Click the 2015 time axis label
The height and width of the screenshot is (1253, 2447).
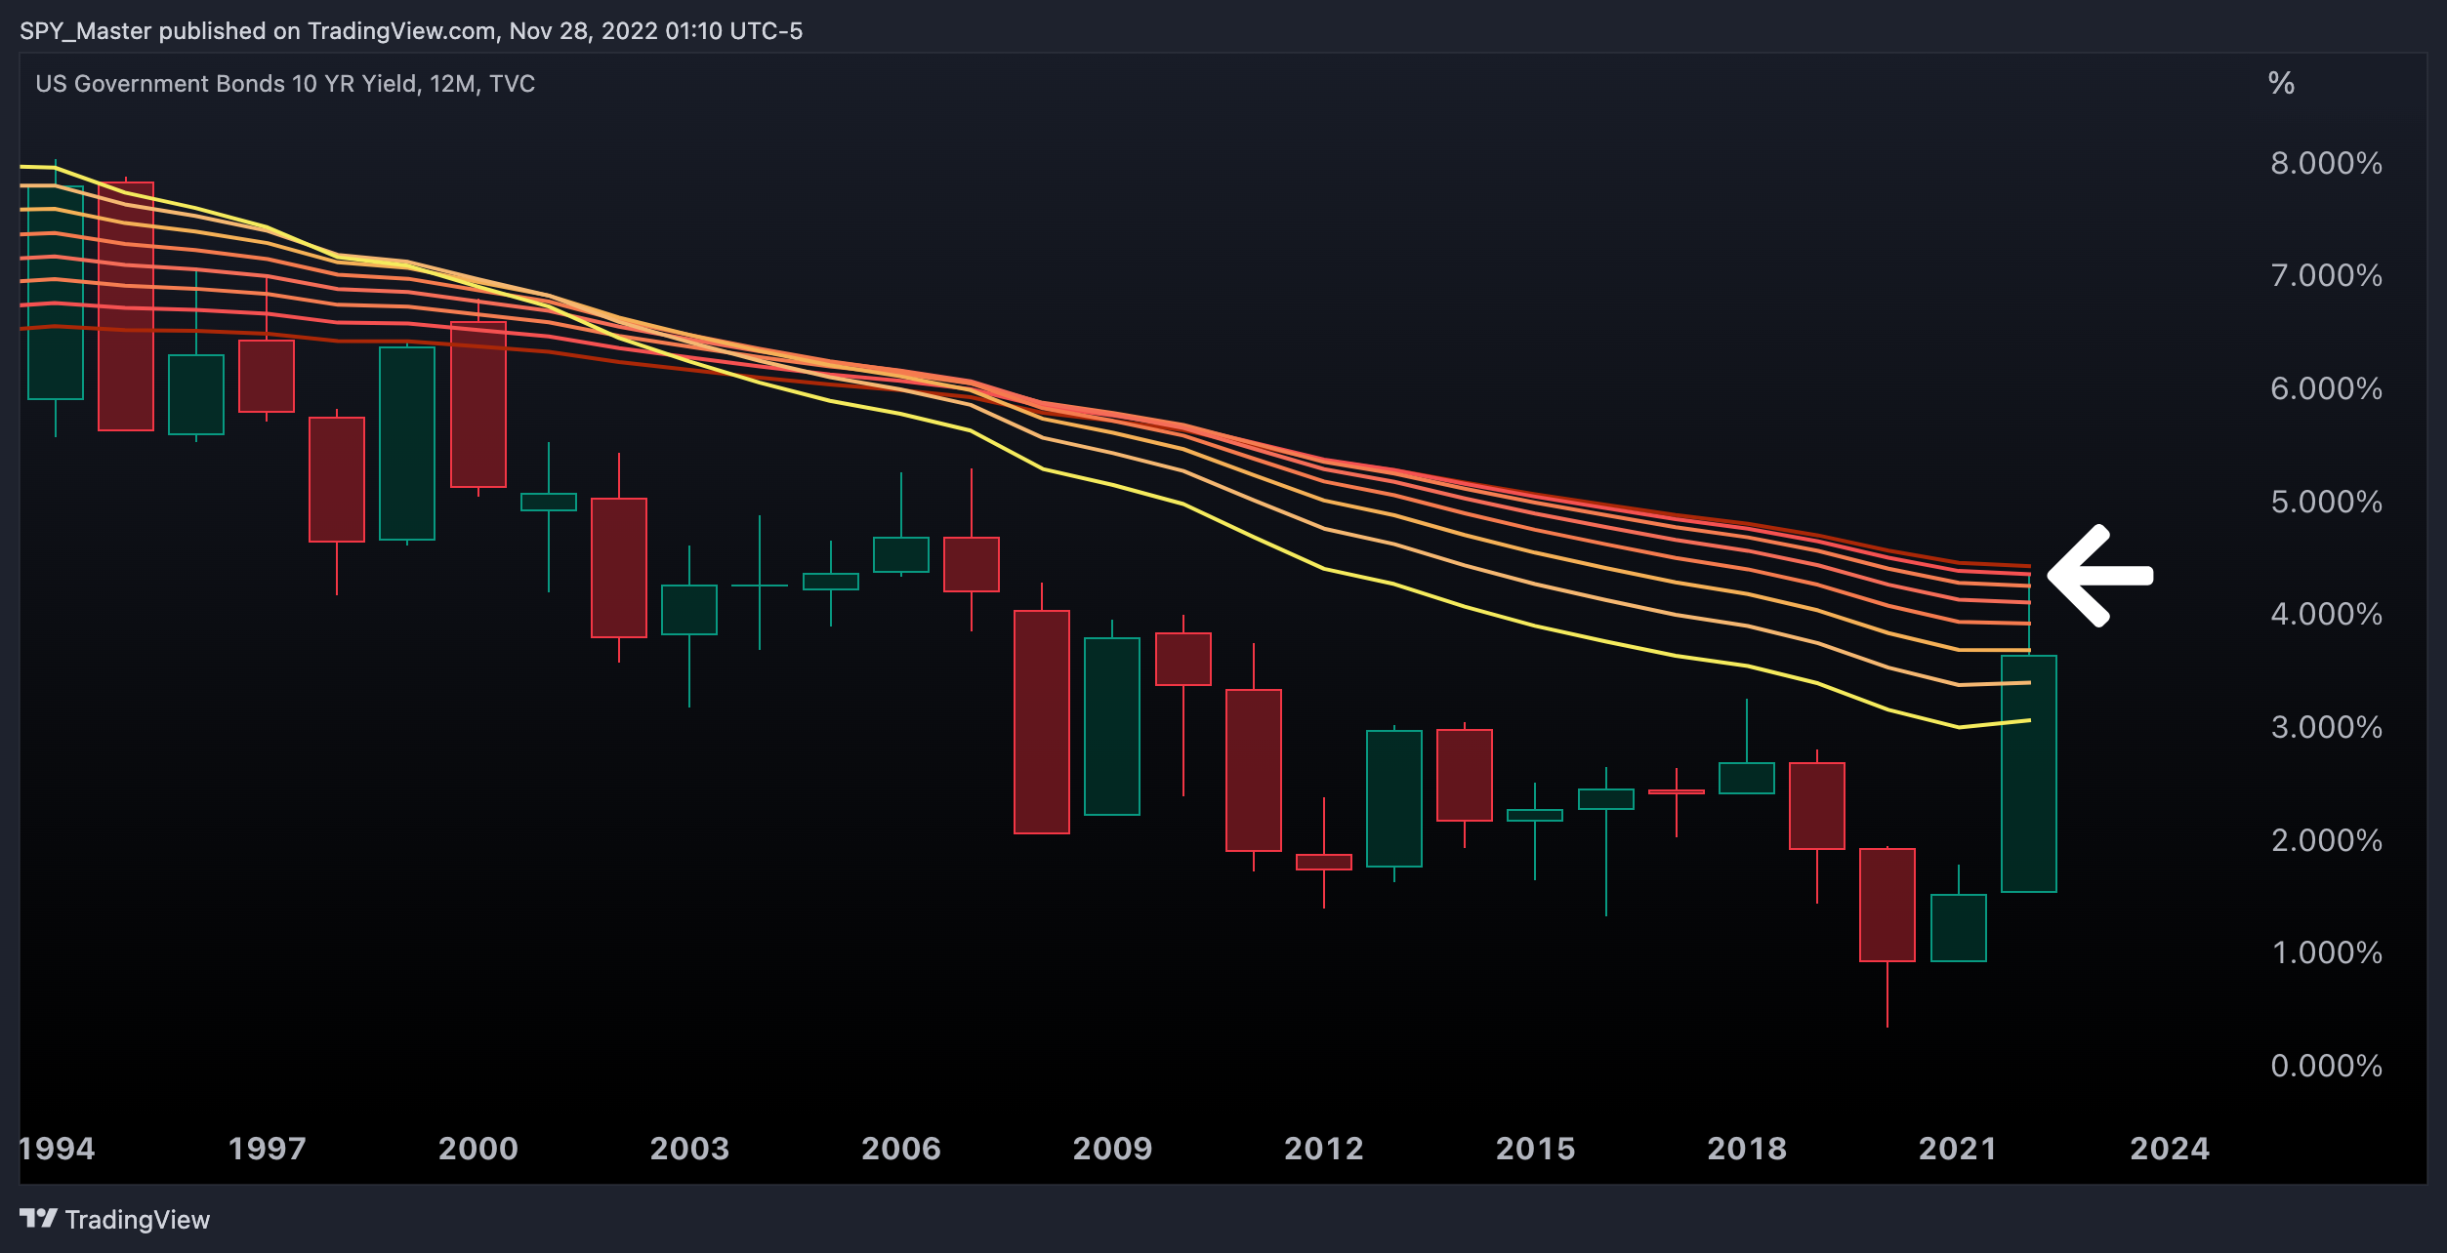click(1535, 1149)
